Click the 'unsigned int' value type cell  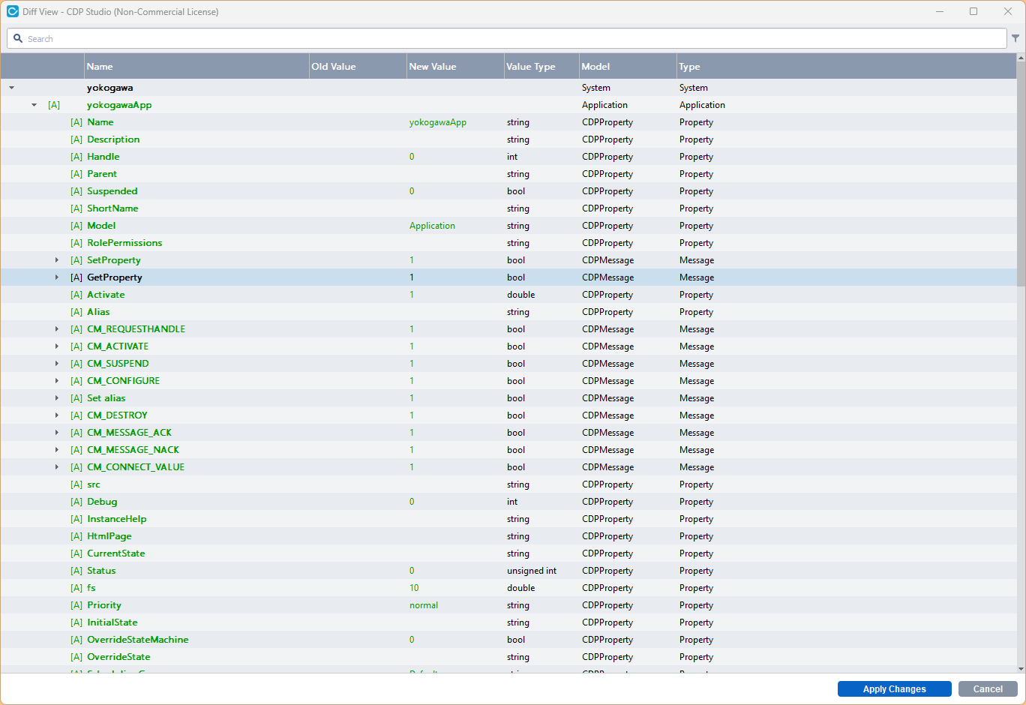pos(532,571)
